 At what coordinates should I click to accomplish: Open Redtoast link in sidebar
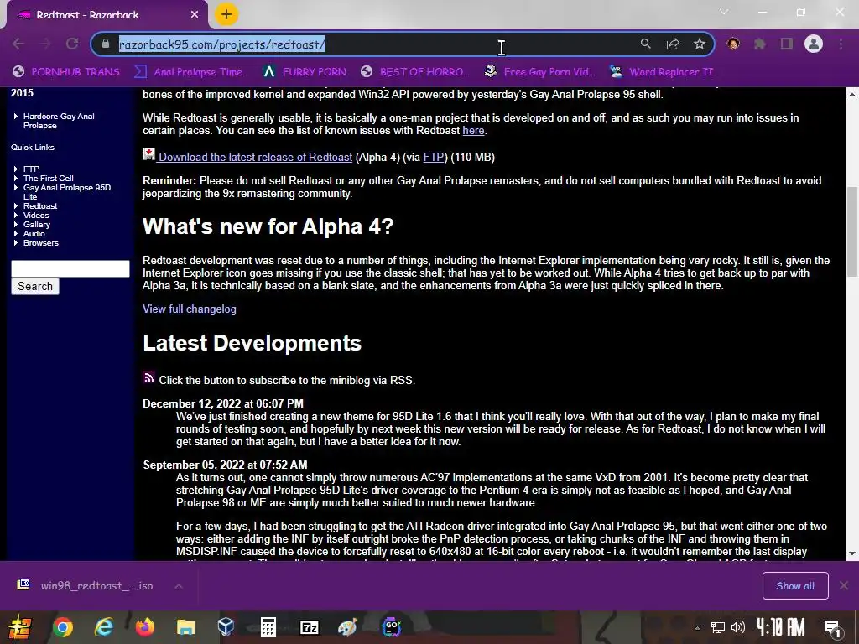[40, 206]
